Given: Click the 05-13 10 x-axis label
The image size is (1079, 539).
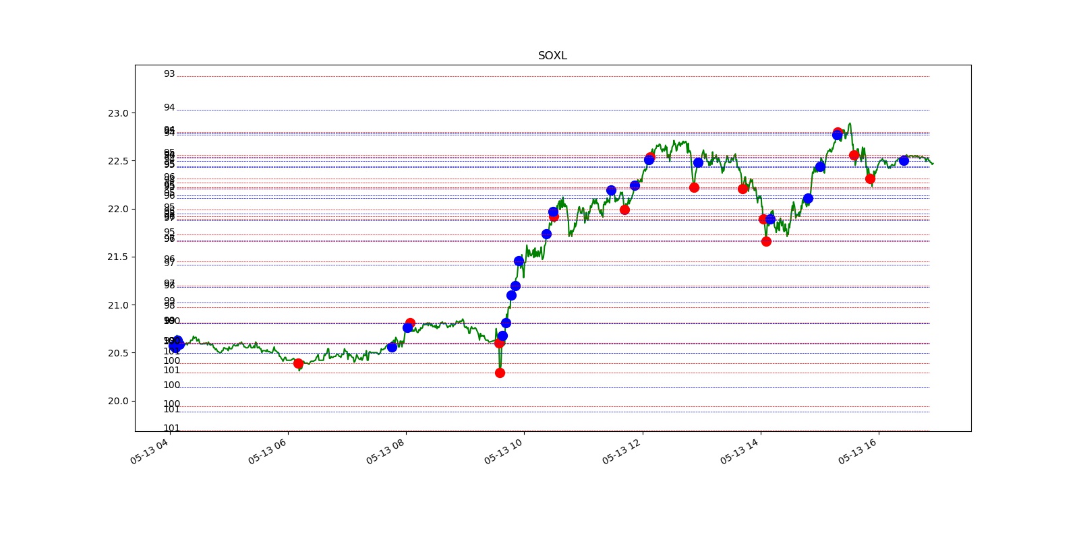Looking at the screenshot, I should [x=503, y=451].
